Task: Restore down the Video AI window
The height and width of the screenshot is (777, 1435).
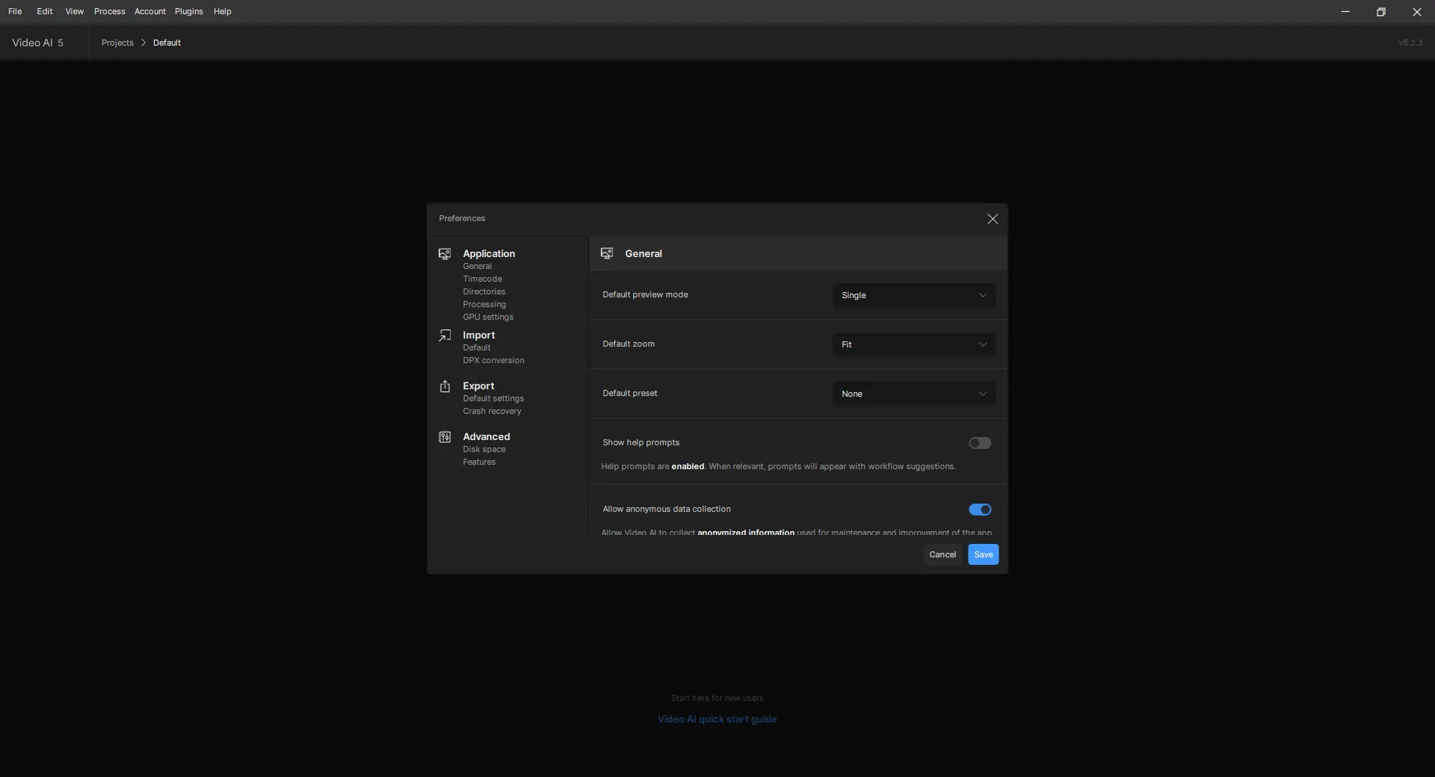Action: [x=1380, y=12]
